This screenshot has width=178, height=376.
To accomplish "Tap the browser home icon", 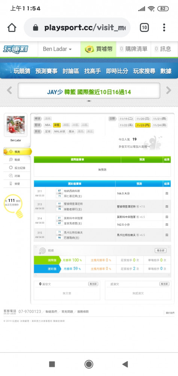I will [x=12, y=27].
